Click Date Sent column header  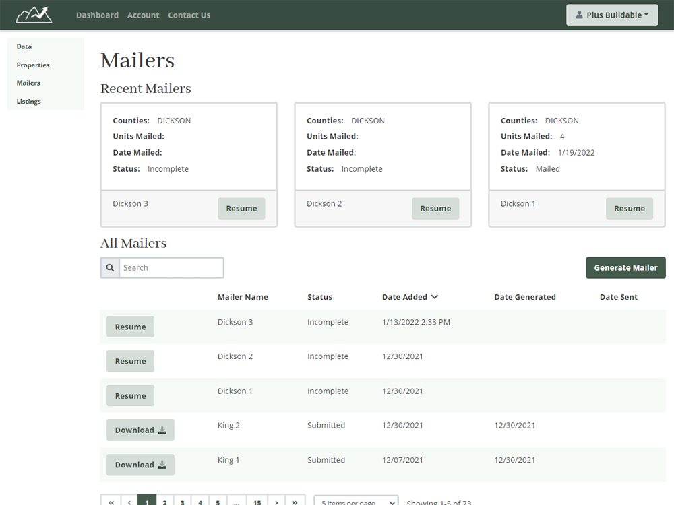[619, 297]
